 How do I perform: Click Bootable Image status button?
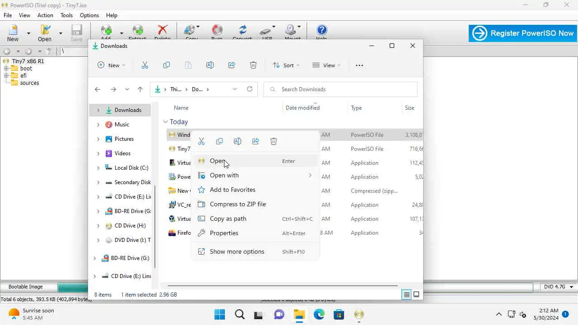[x=26, y=287]
